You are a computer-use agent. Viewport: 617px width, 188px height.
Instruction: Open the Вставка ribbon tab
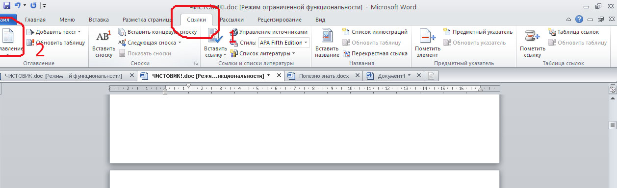click(x=99, y=20)
